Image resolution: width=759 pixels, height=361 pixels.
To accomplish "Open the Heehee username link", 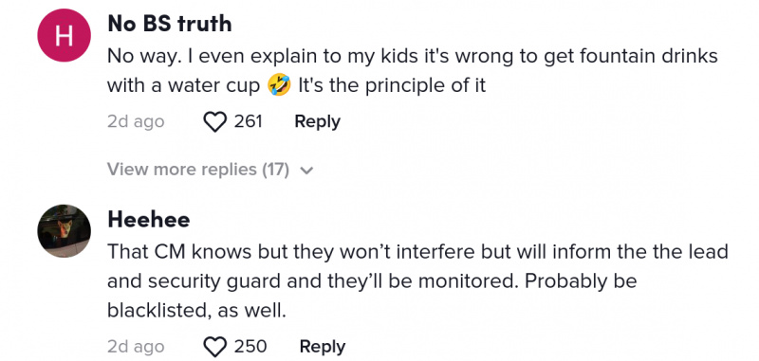I will (x=149, y=220).
